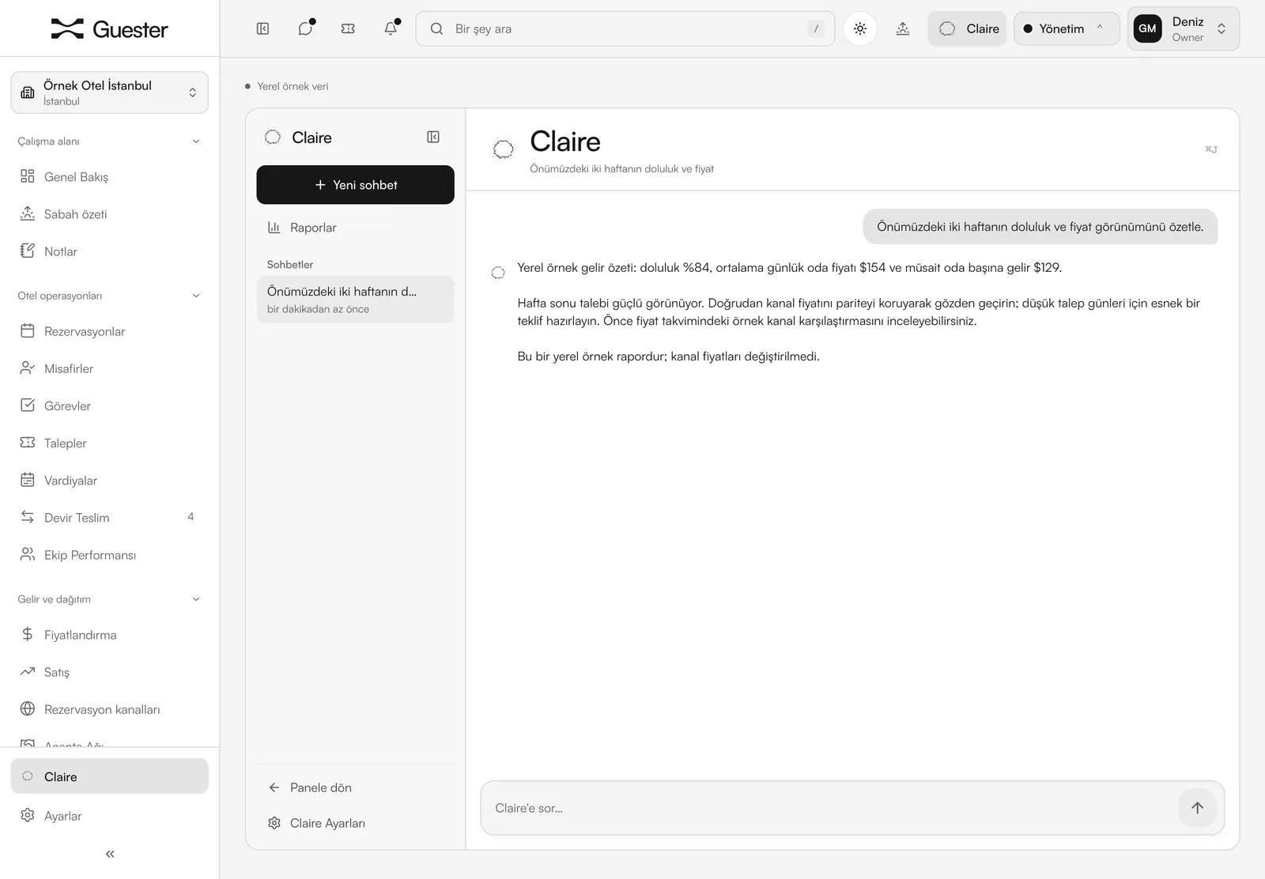Select the Önümüzdeki iki haftanın conversation
Viewport: 1265px width, 879px height.
(x=355, y=299)
